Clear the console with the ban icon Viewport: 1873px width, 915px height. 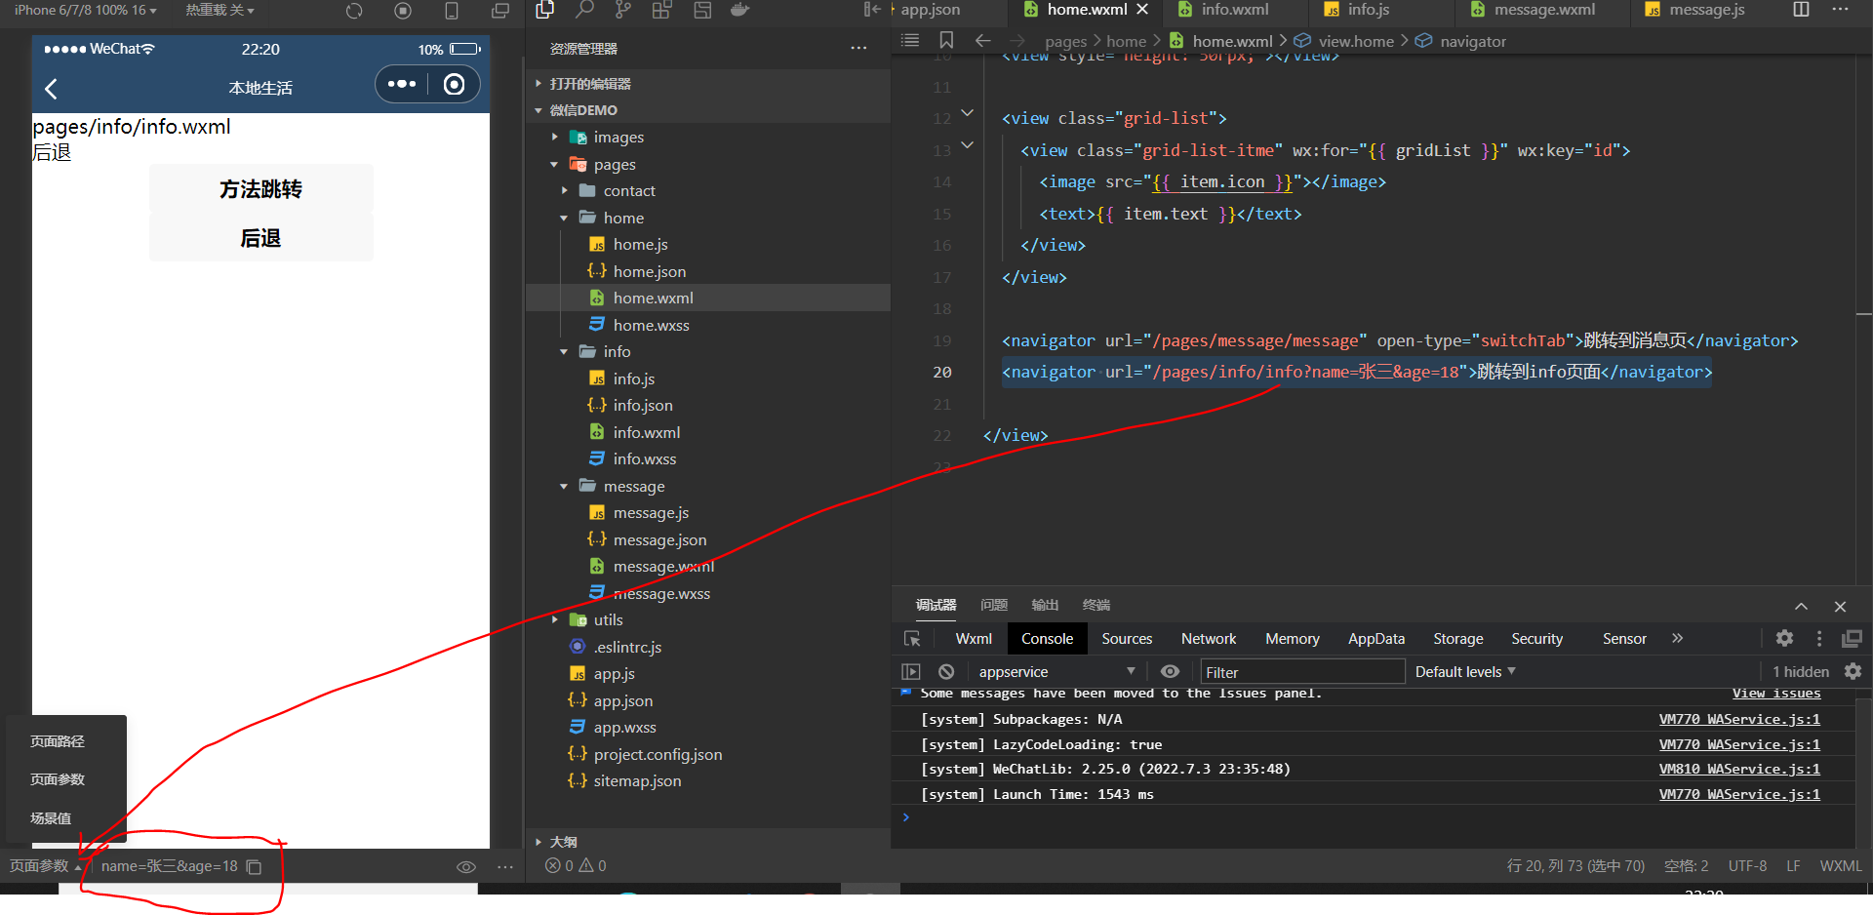pos(946,672)
